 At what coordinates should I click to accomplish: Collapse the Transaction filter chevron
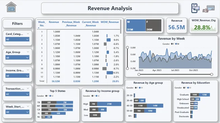[28, 88]
